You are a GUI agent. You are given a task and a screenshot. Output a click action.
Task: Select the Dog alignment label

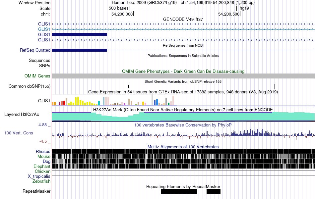pos(46,162)
